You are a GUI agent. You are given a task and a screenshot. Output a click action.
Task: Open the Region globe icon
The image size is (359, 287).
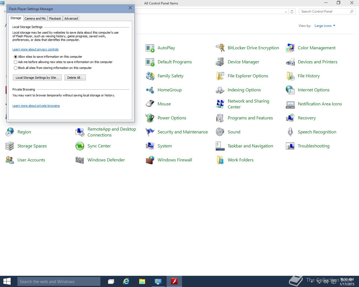pyautogui.click(x=10, y=132)
